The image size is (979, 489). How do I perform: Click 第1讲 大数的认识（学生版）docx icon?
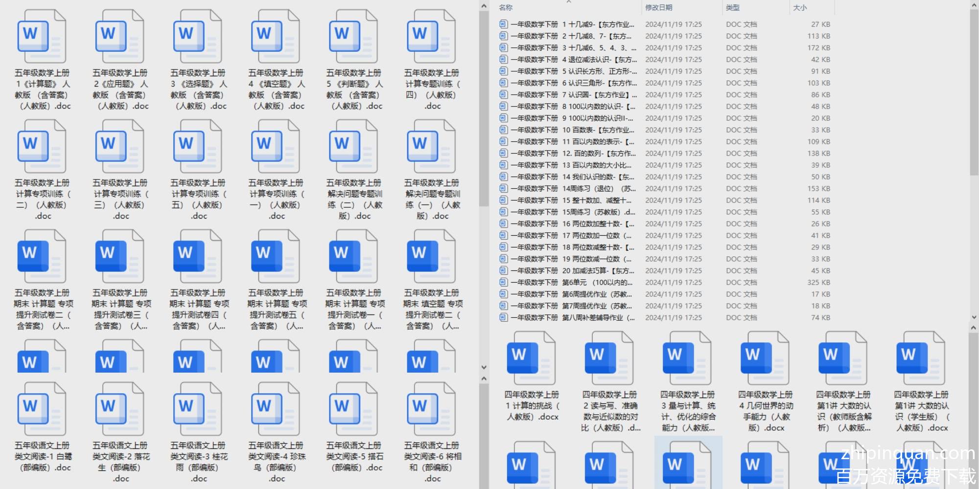(x=920, y=358)
